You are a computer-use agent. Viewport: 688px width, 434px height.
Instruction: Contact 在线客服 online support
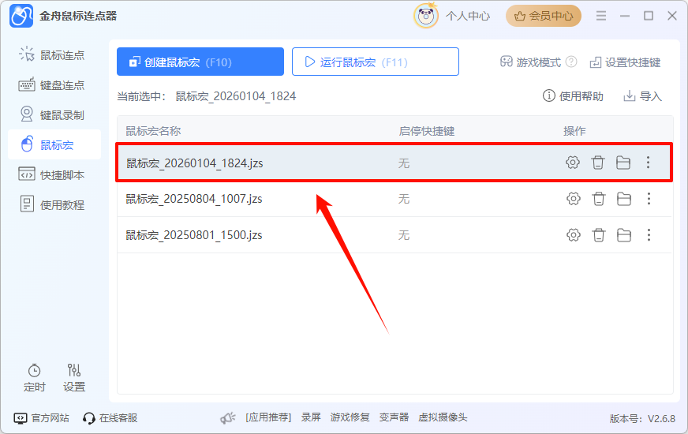[110, 417]
